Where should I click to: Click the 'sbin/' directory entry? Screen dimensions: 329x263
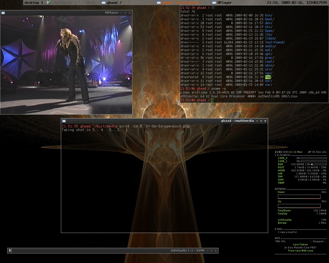pyautogui.click(x=270, y=65)
